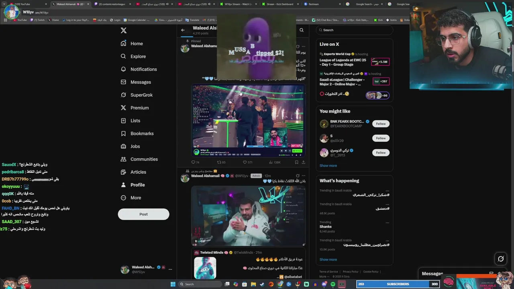The width and height of the screenshot is (514, 289).
Task: Open the floating Grok button
Action: click(x=501, y=259)
